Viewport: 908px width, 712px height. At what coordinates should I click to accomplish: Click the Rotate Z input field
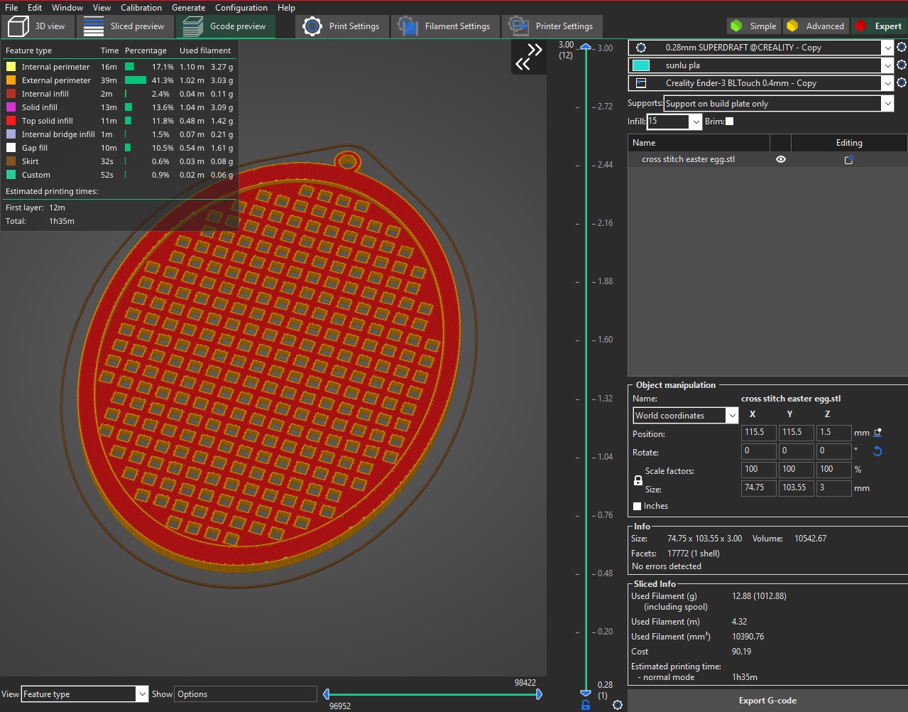(834, 451)
